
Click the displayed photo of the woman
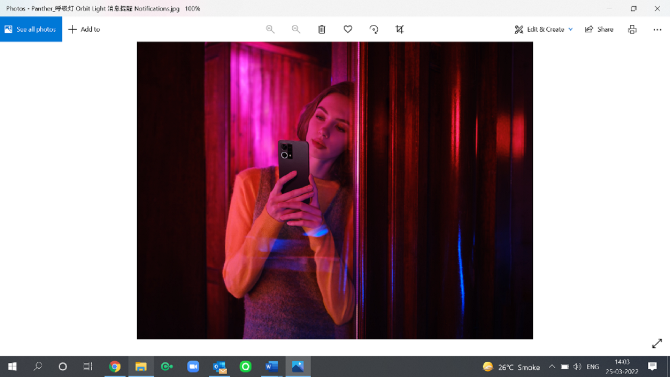click(x=335, y=191)
